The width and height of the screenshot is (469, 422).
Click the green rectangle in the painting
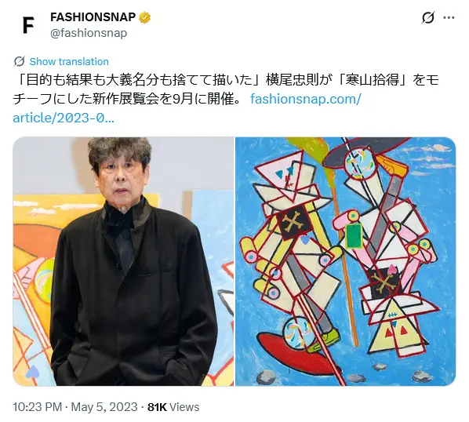(x=354, y=236)
